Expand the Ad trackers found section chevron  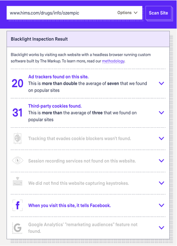click(161, 83)
